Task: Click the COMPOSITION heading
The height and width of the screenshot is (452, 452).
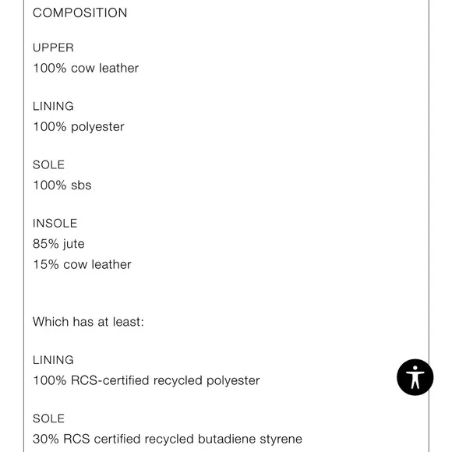Action: [79, 13]
